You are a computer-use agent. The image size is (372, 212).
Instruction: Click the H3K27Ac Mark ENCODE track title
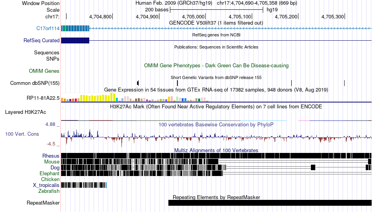[x=216, y=107]
